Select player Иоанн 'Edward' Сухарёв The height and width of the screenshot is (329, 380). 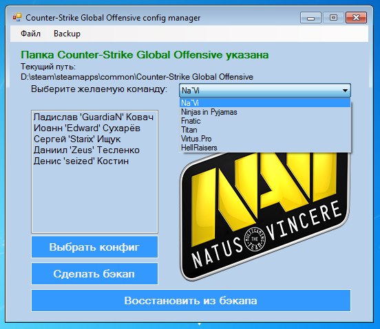(x=94, y=128)
